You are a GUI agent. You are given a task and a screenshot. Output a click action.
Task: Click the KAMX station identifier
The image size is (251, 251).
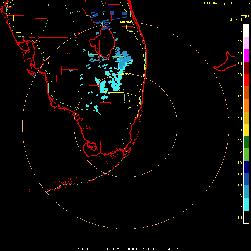(133, 249)
